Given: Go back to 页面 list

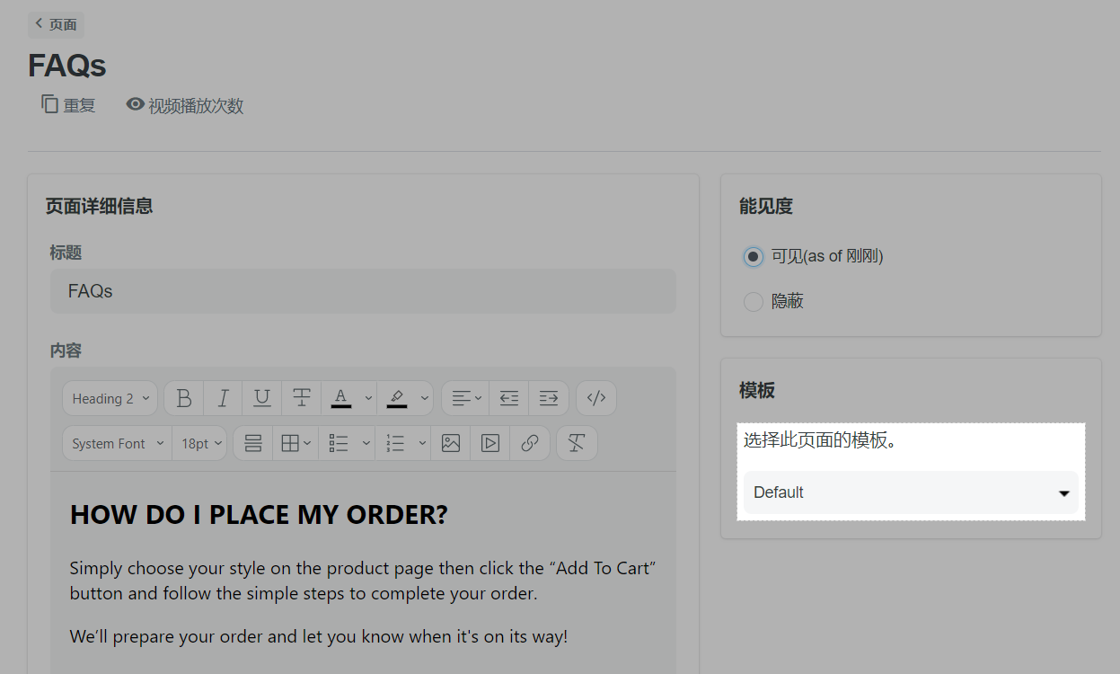Looking at the screenshot, I should pos(56,24).
